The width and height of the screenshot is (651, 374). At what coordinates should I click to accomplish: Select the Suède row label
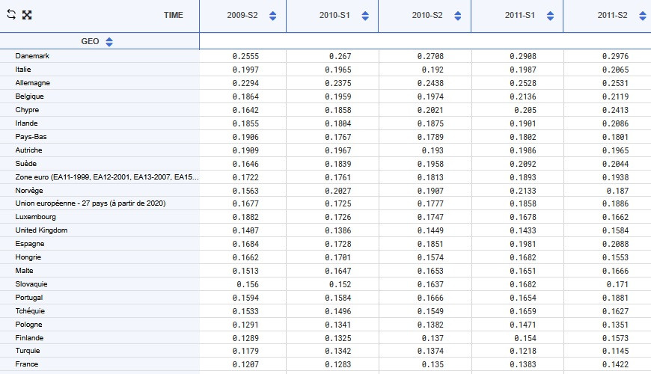point(25,164)
